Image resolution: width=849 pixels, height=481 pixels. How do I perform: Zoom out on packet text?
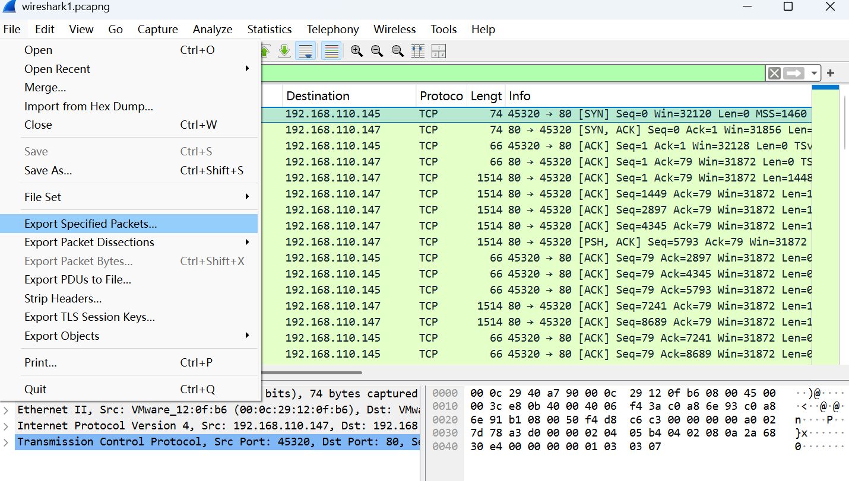tap(377, 51)
